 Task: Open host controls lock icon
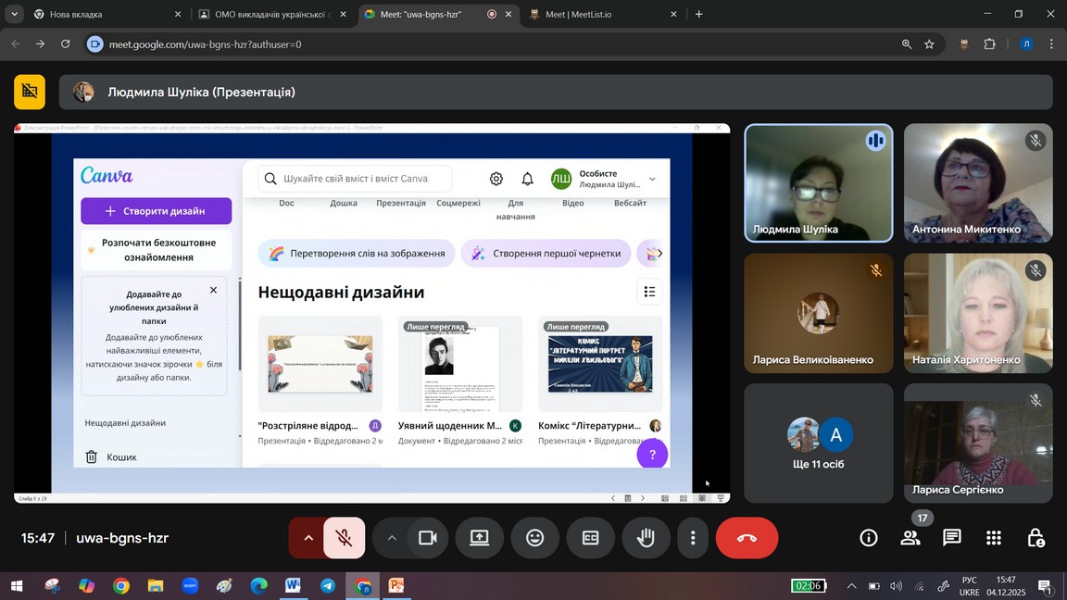tap(1036, 538)
